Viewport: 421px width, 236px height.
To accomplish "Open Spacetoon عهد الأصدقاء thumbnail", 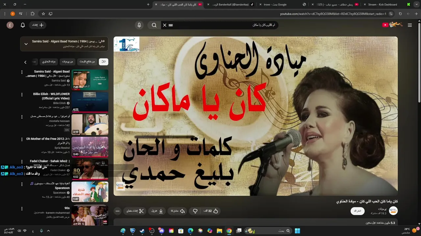I will click(x=90, y=192).
